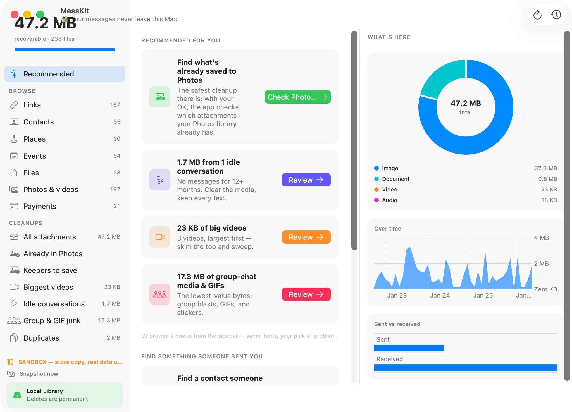Click the Events calendar icon

point(14,156)
